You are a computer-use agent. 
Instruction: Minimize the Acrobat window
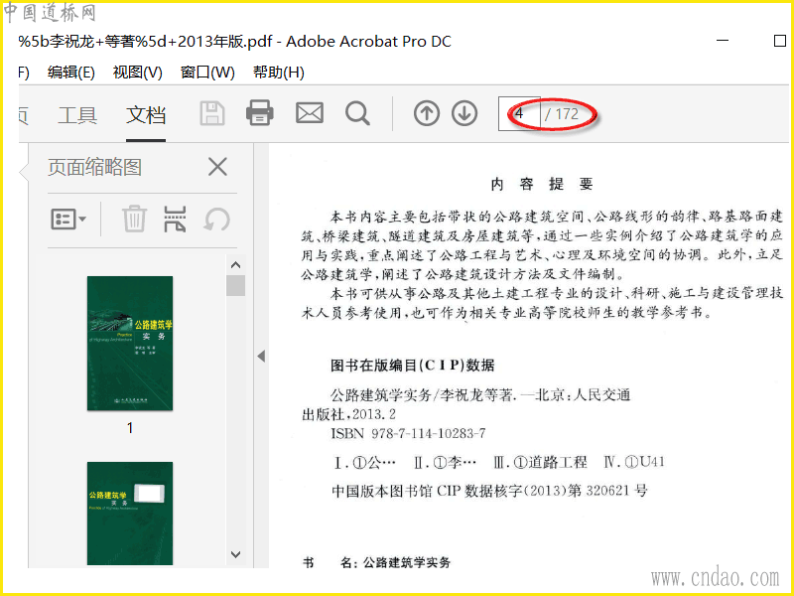tap(723, 41)
